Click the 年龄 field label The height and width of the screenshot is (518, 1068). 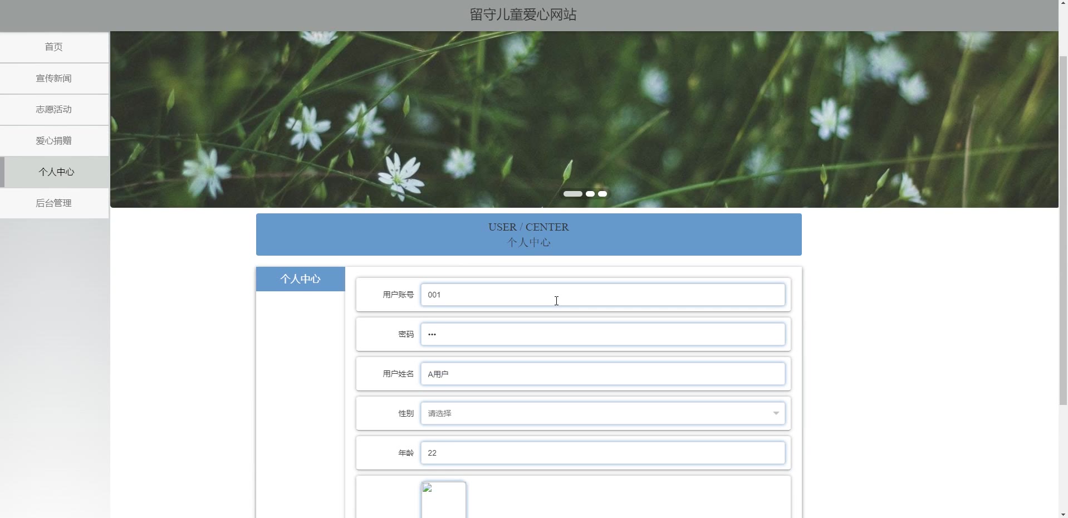tap(406, 453)
